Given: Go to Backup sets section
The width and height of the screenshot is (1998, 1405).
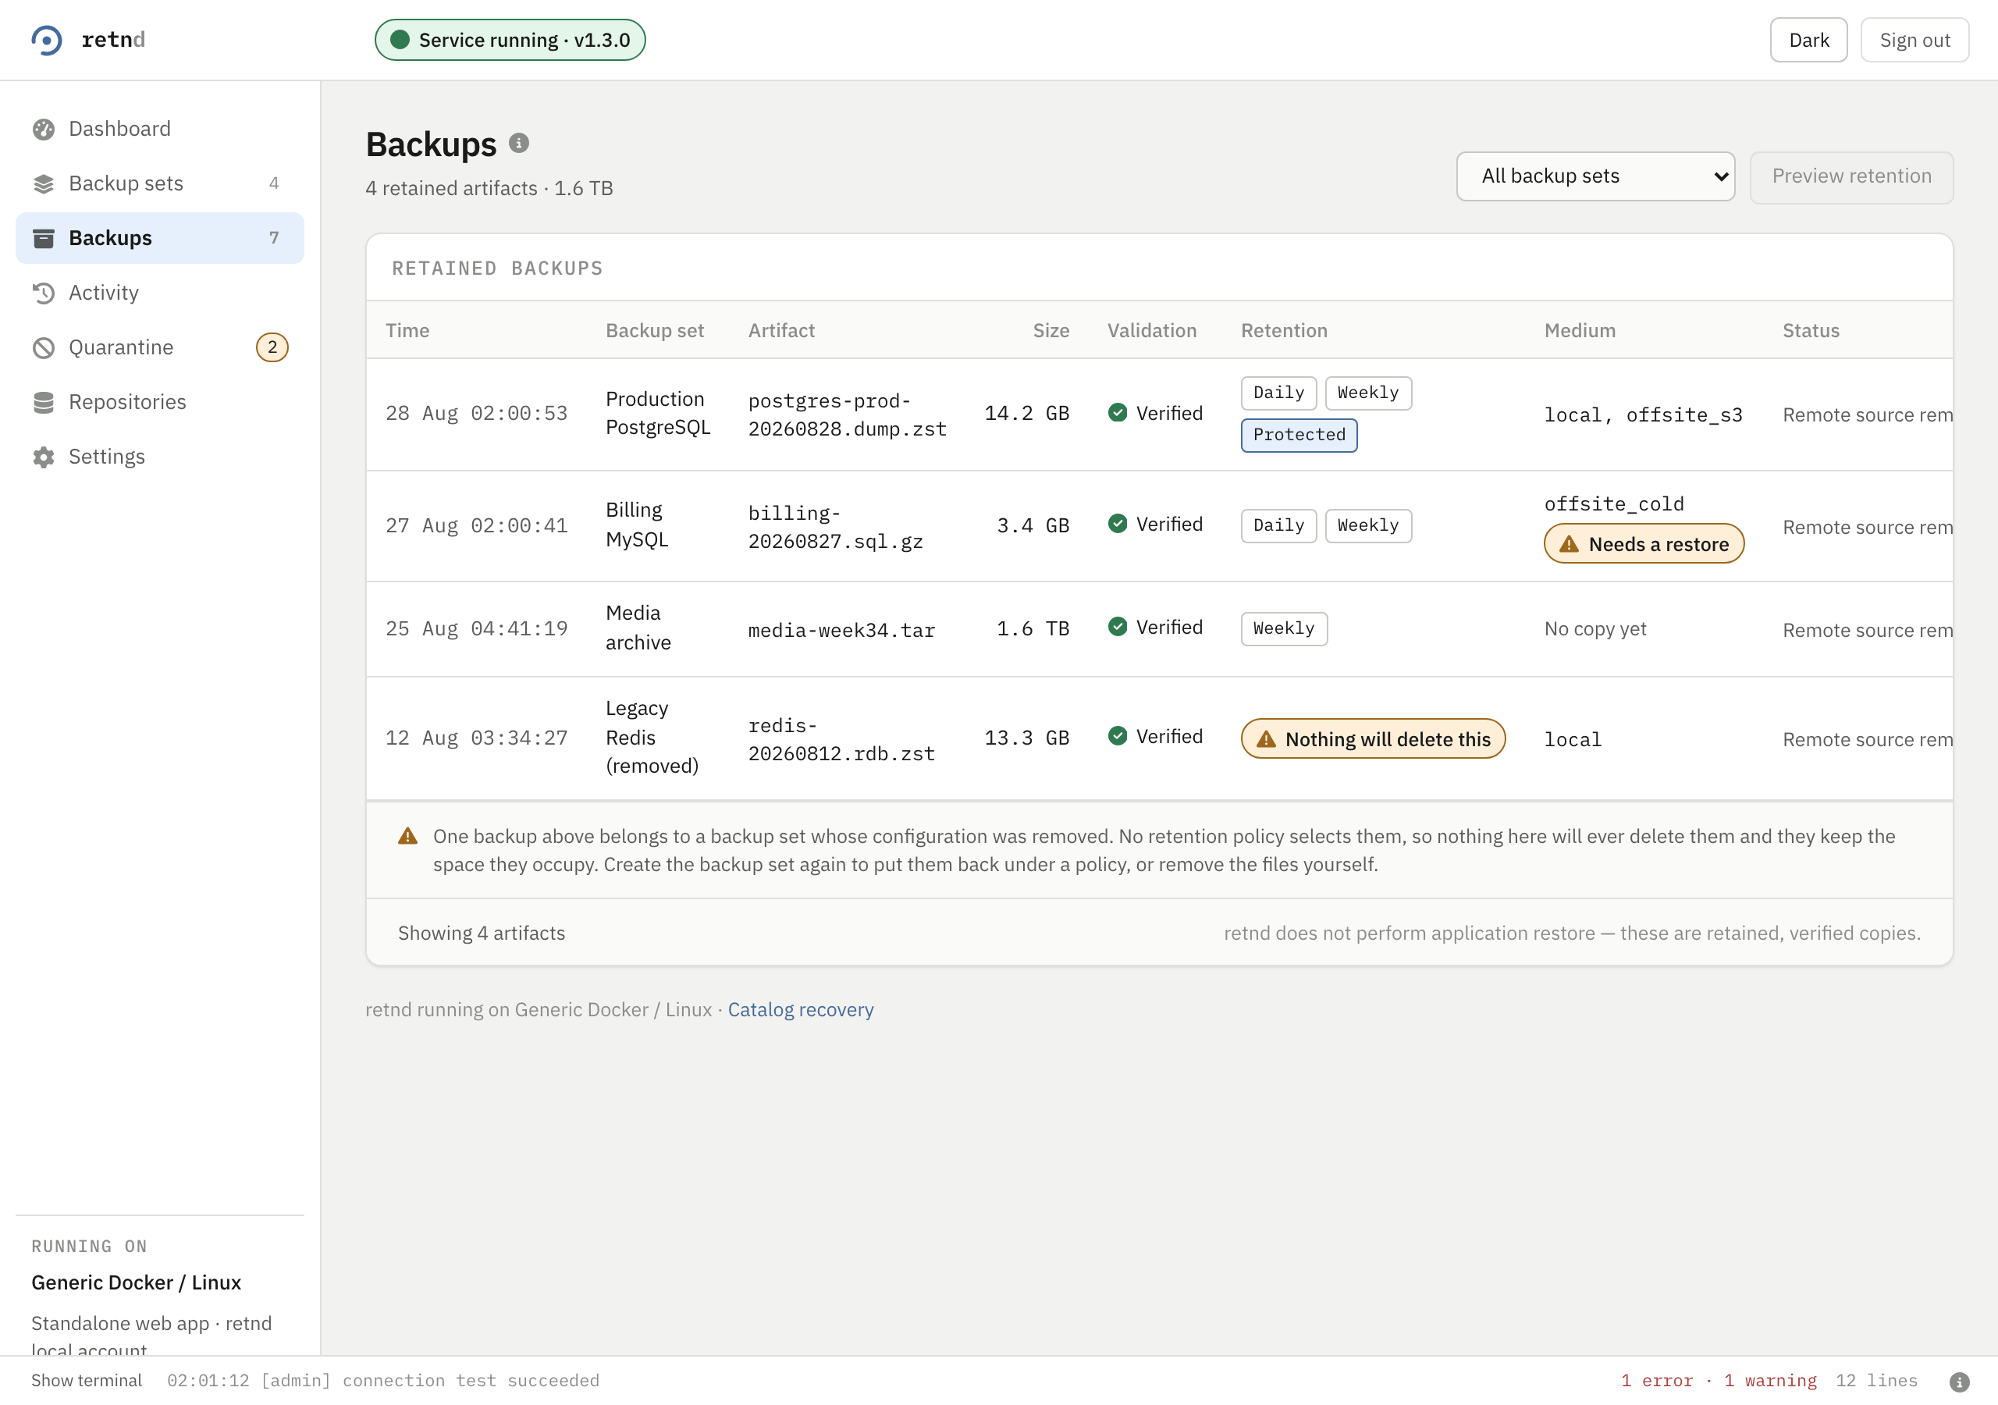Looking at the screenshot, I should tap(160, 183).
